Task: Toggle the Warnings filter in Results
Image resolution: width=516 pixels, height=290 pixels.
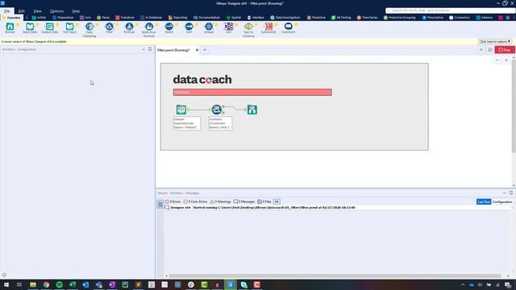Action: tap(220, 201)
